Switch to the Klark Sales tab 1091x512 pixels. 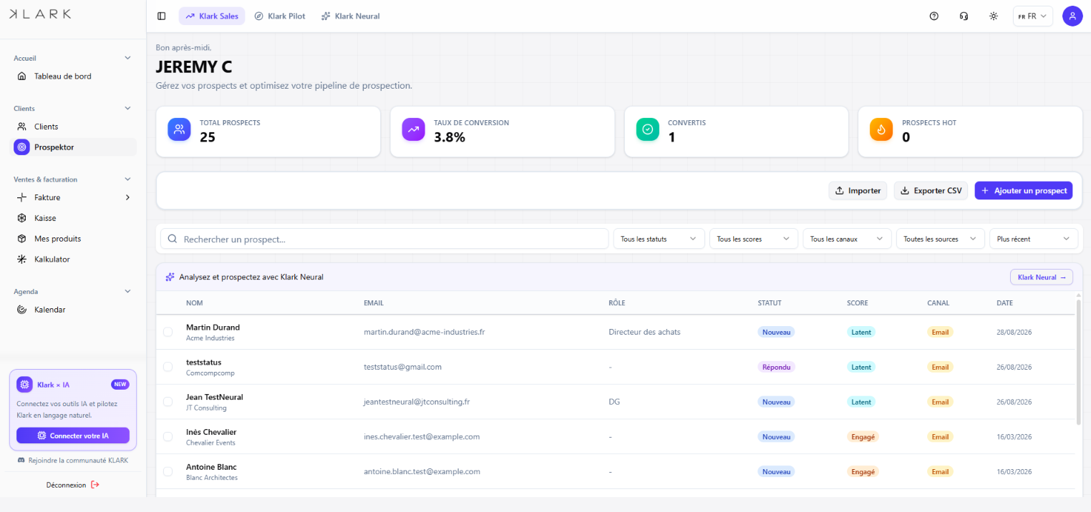pyautogui.click(x=212, y=16)
